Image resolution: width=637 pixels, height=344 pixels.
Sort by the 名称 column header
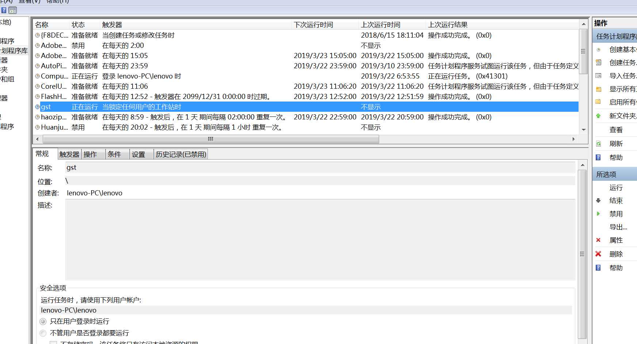(x=51, y=25)
